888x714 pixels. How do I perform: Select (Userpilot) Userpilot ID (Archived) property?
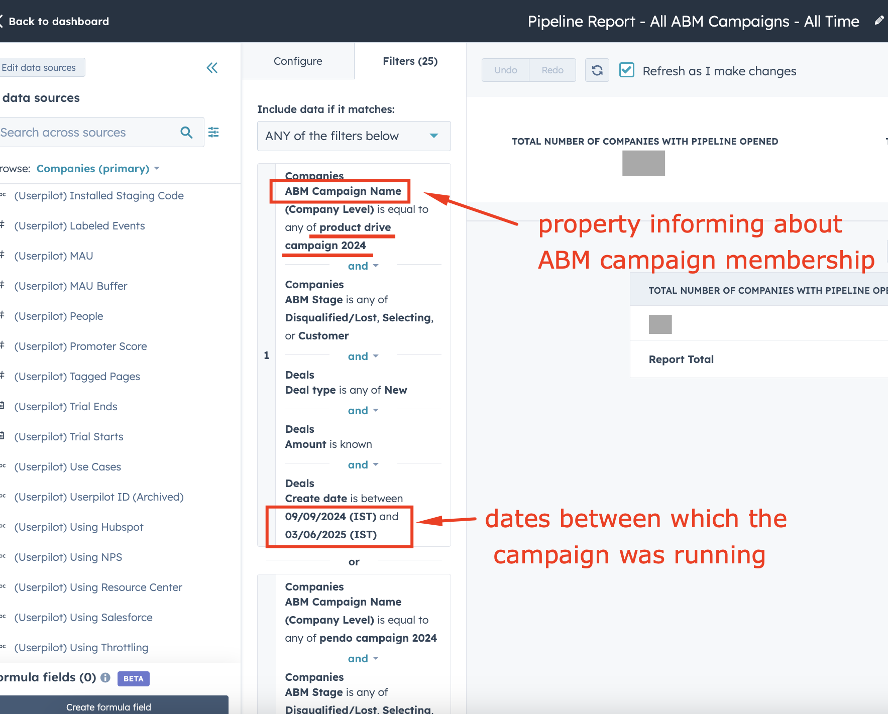[x=99, y=497]
